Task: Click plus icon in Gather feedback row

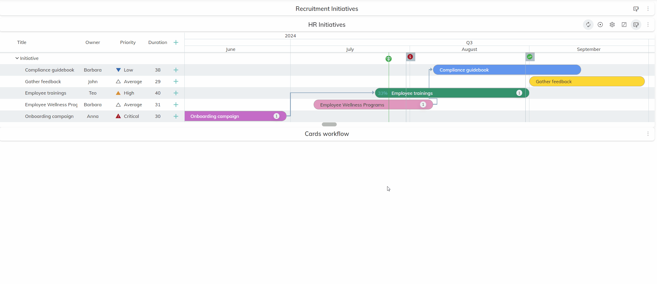Action: [176, 82]
